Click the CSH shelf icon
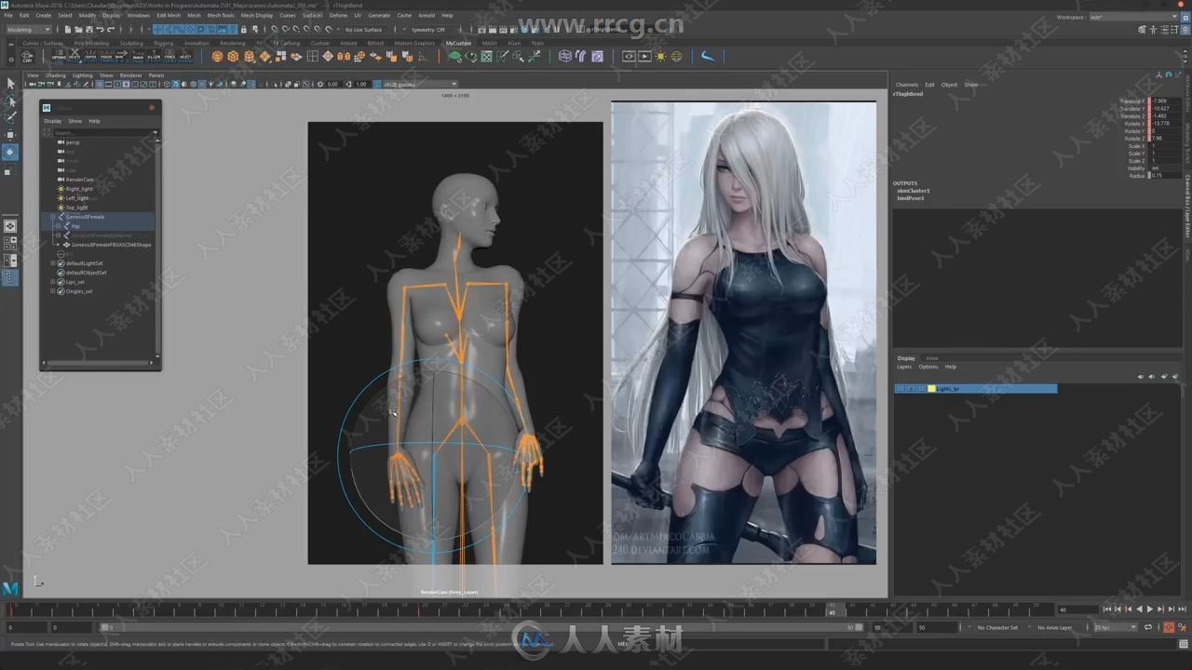Screen dimensions: 1192x670 (27, 56)
